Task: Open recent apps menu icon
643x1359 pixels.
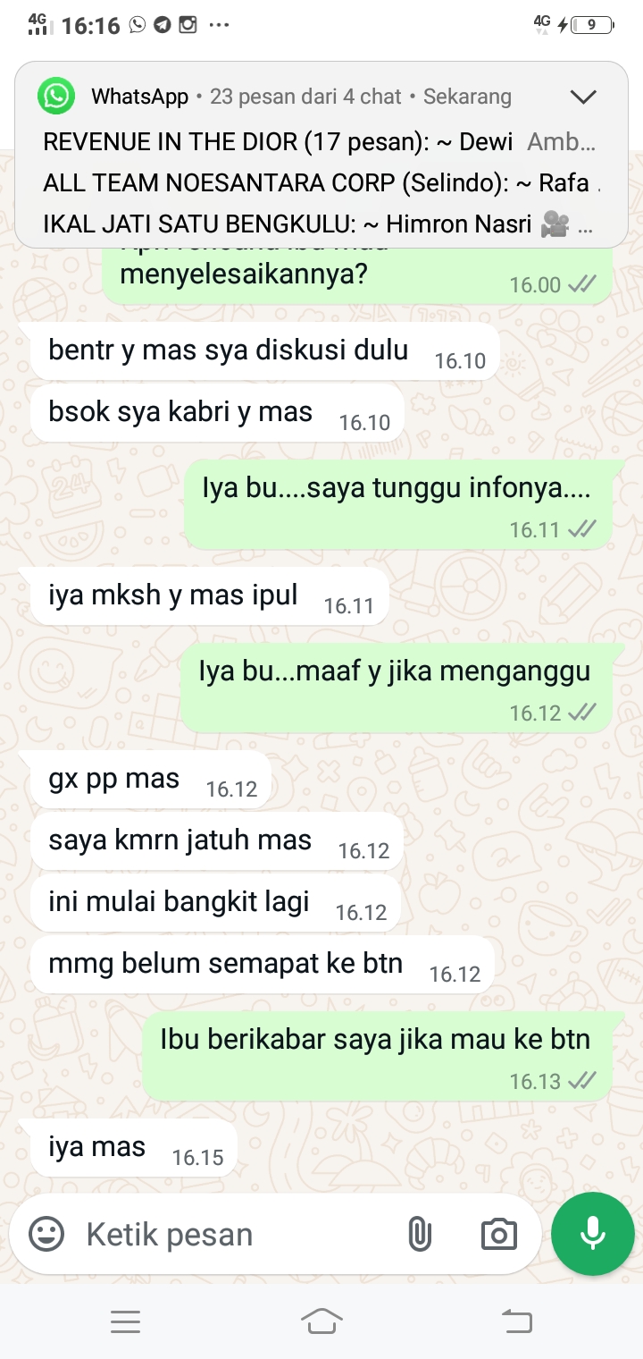Action: coord(125,1321)
